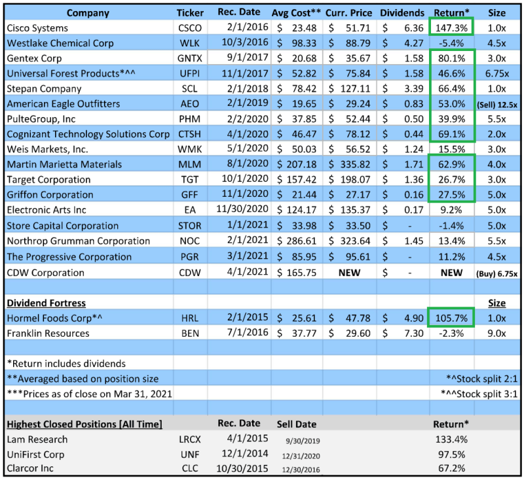Select the "Hormel Foods Corp*^" cell
524x480 pixels.
(55, 318)
